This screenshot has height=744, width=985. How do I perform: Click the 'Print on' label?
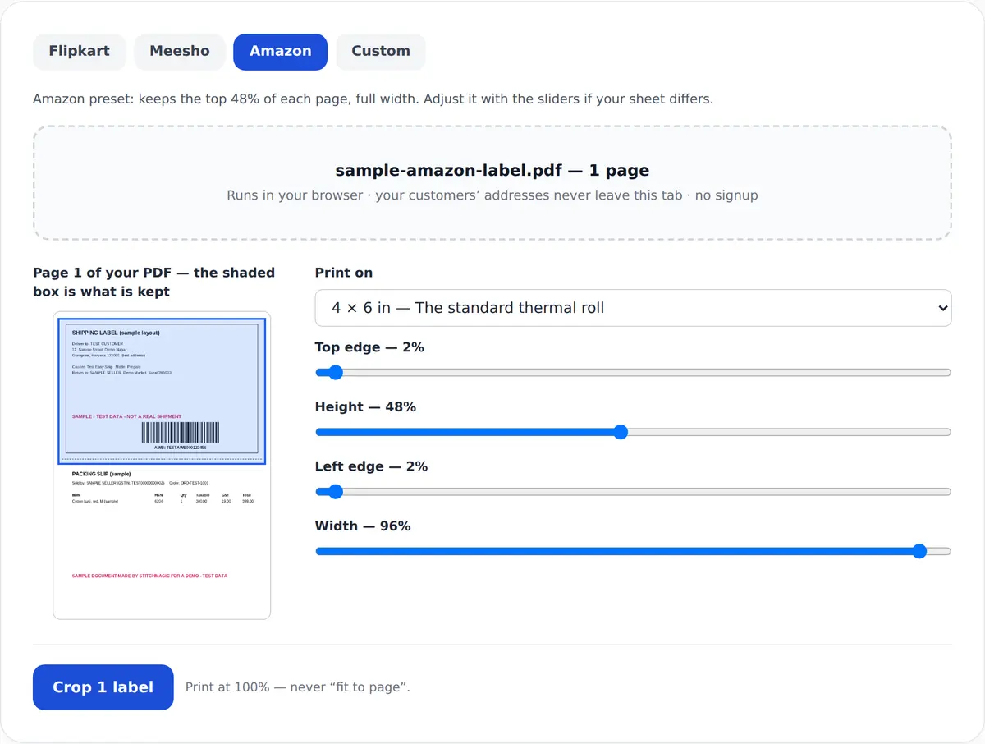pyautogui.click(x=344, y=273)
